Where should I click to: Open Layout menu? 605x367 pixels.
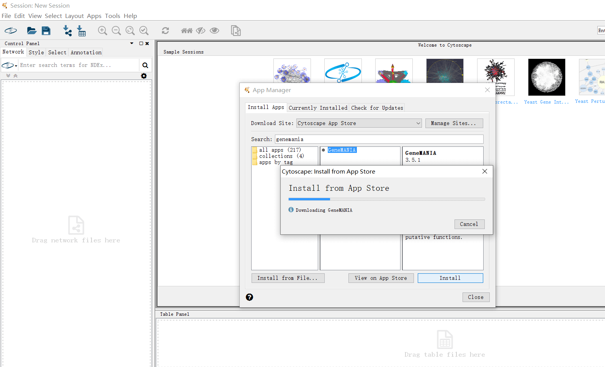click(74, 16)
